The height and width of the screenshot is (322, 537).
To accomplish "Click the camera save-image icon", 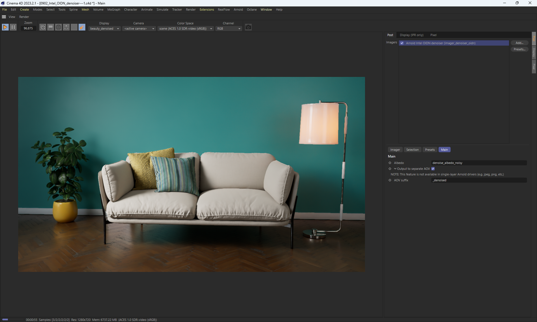I will point(248,27).
